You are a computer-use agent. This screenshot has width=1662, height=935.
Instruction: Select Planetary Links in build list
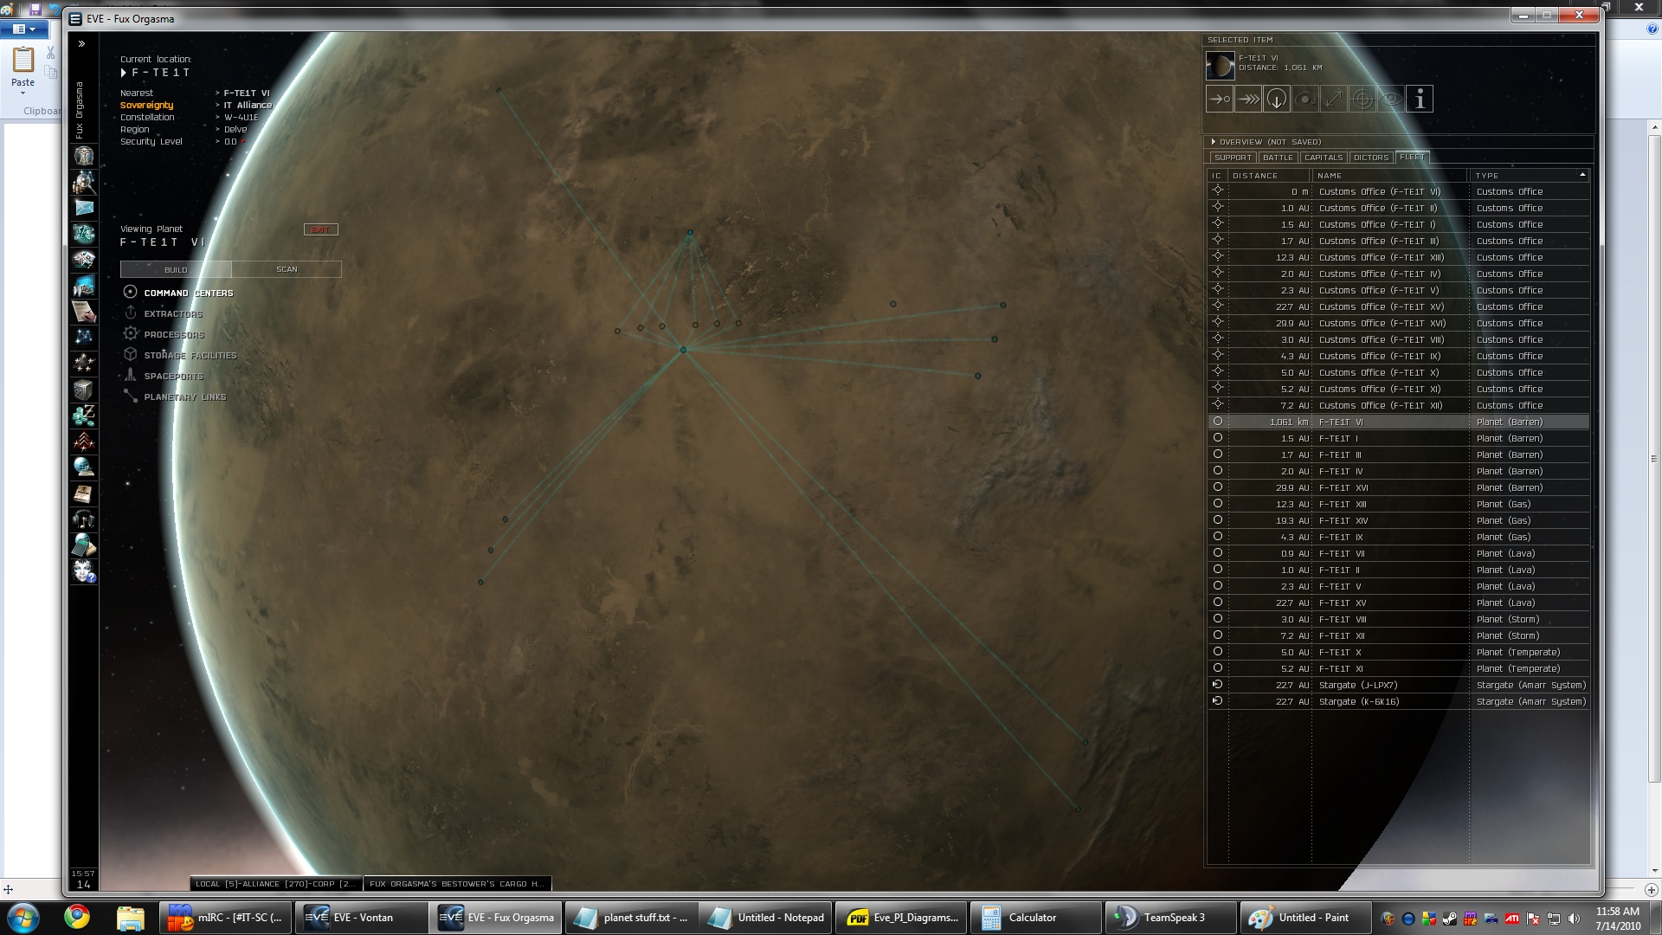[x=184, y=397]
